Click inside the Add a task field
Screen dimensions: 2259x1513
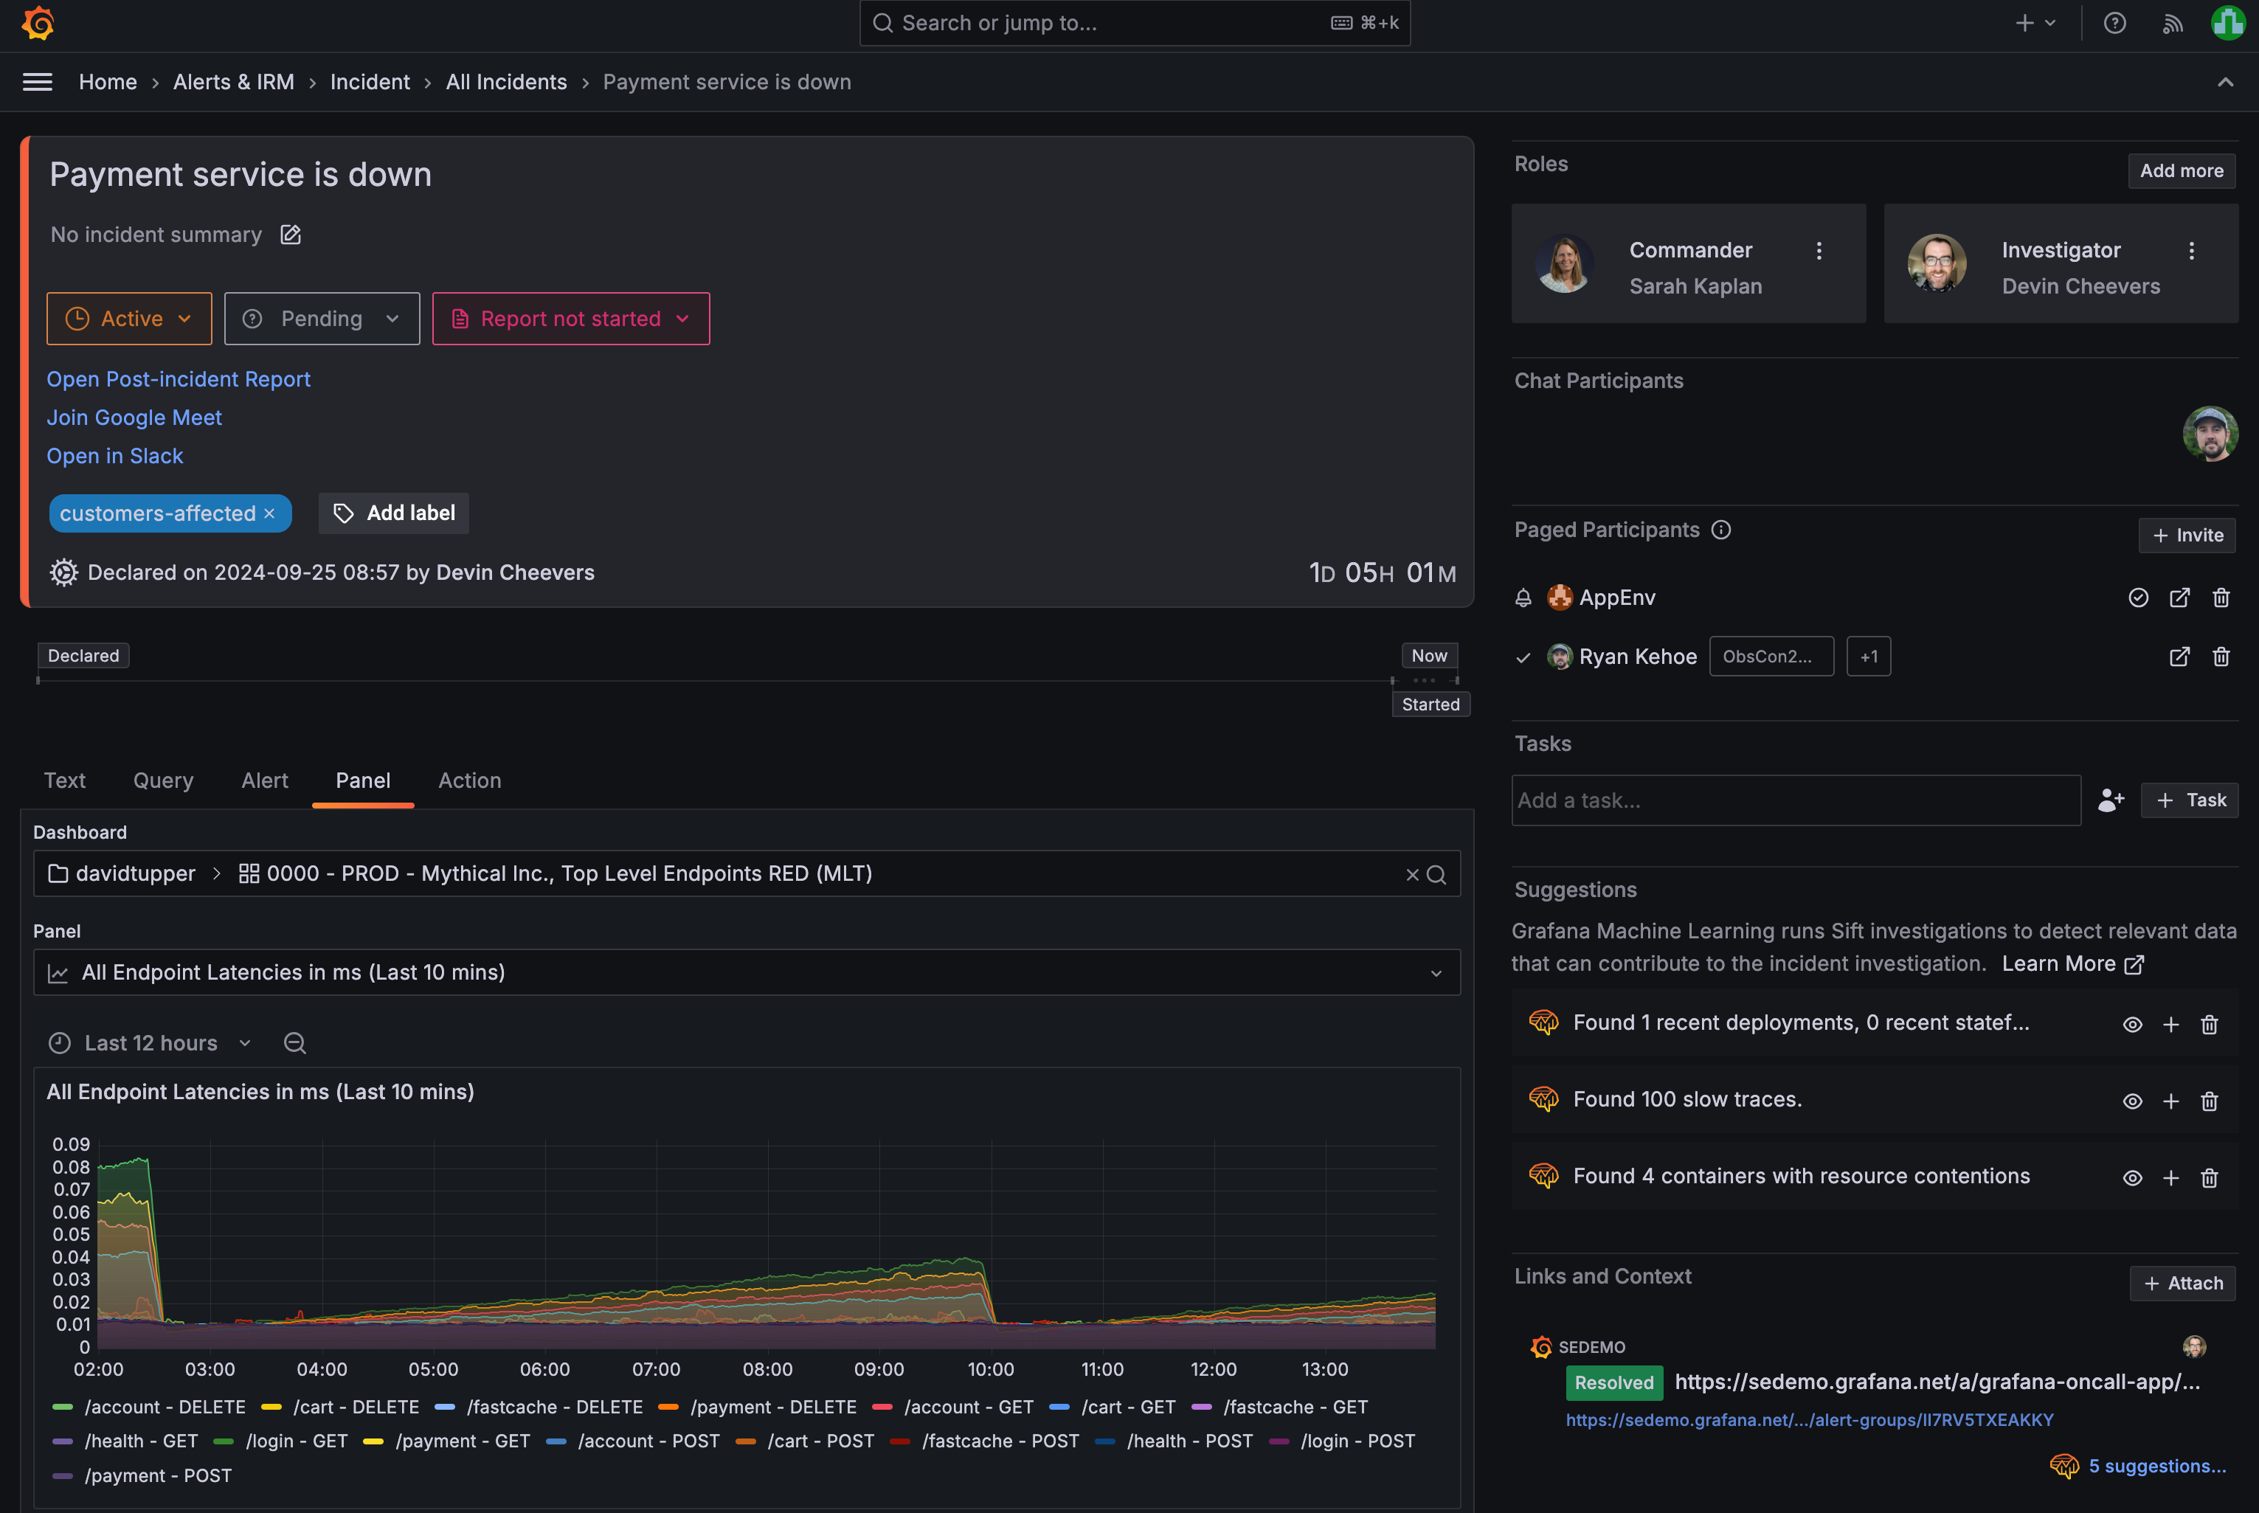[1795, 800]
